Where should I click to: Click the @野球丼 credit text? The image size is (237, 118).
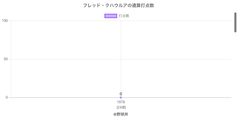tap(121, 114)
